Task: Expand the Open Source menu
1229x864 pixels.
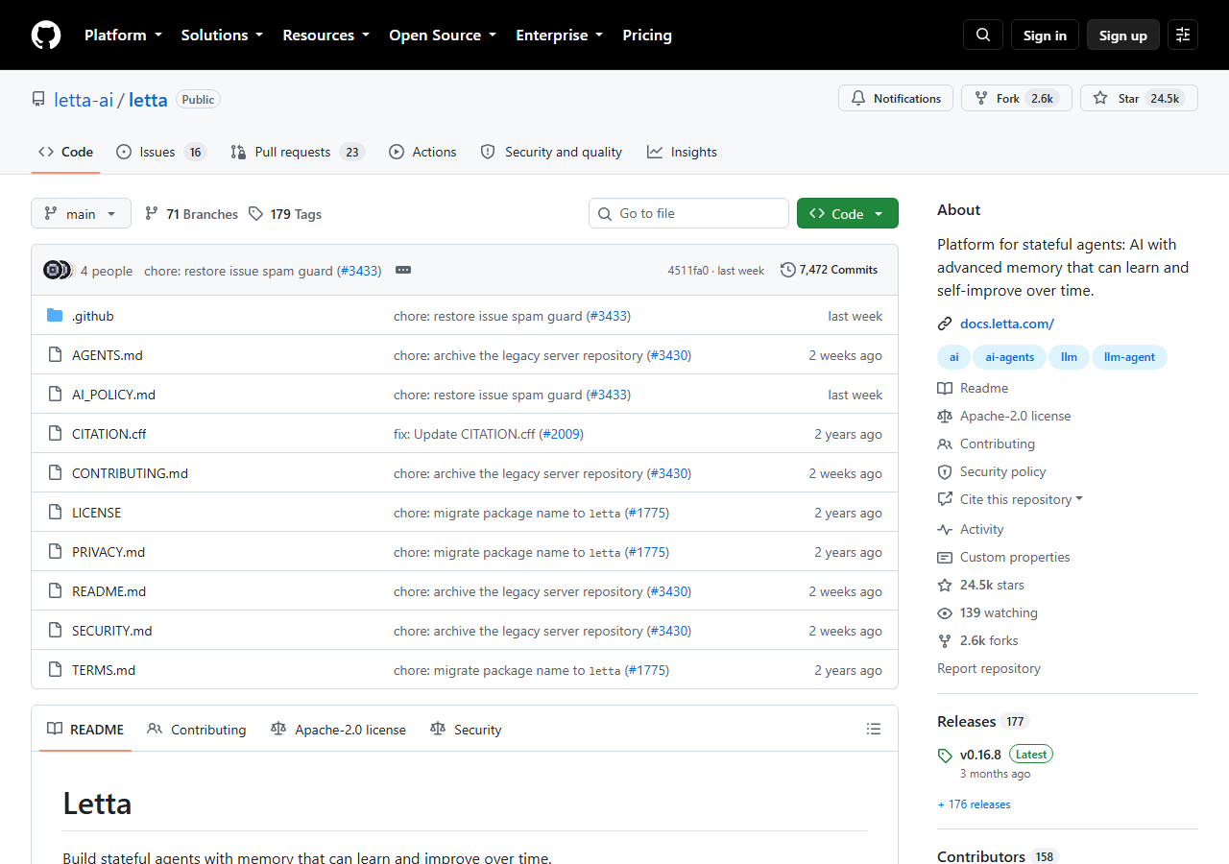Action: (443, 35)
